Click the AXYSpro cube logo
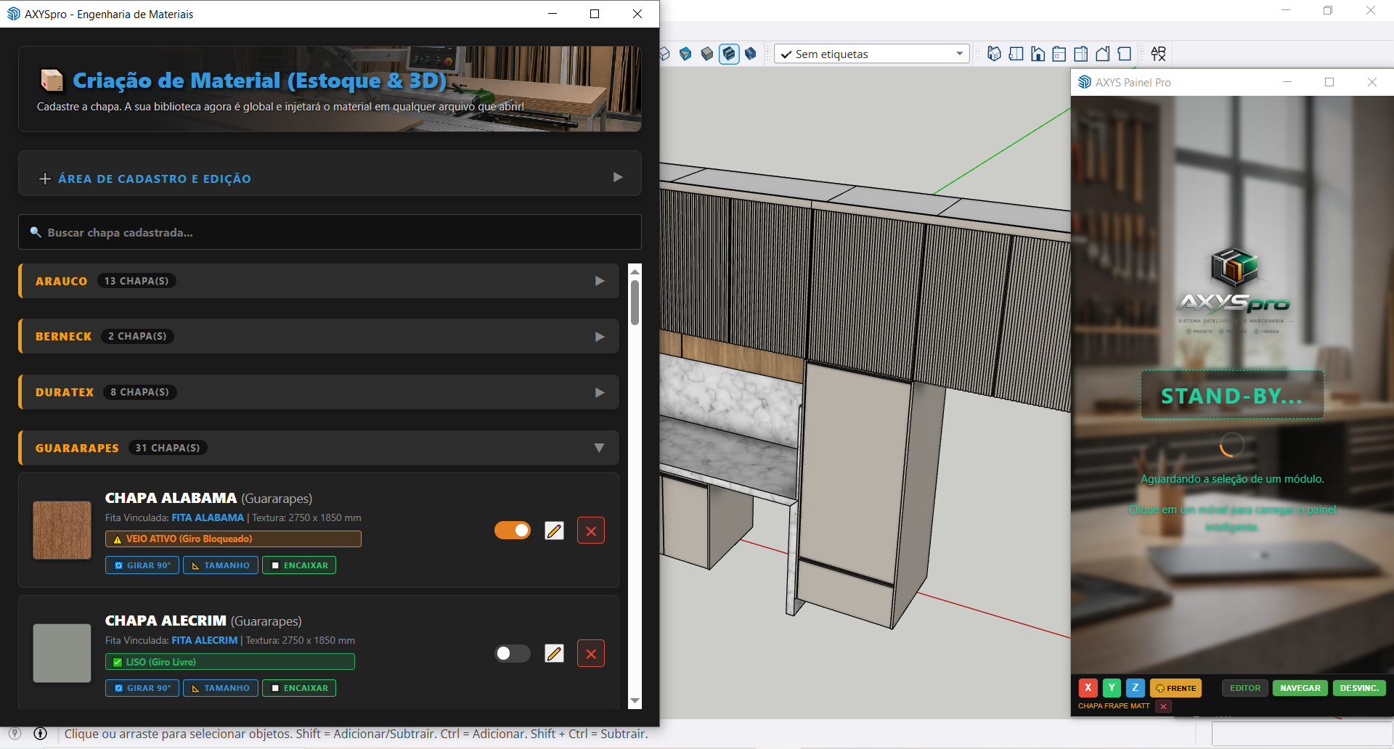The image size is (1394, 749). [1234, 267]
